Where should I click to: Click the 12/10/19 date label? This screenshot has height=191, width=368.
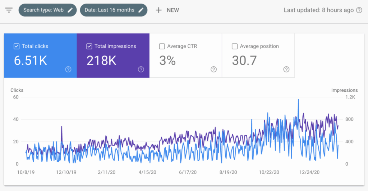point(66,172)
